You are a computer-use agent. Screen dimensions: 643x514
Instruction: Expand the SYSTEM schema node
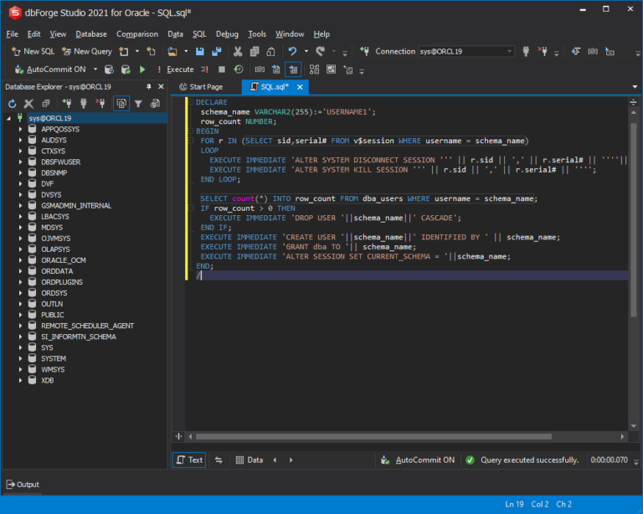pos(21,358)
